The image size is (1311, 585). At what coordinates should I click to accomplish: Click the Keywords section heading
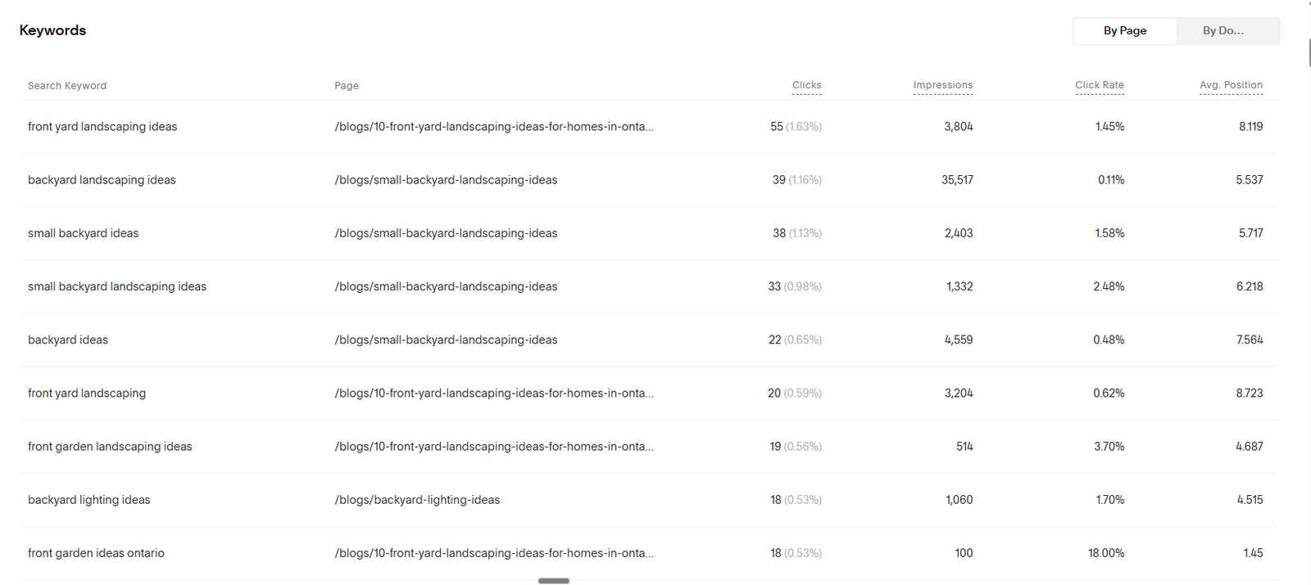coord(52,30)
